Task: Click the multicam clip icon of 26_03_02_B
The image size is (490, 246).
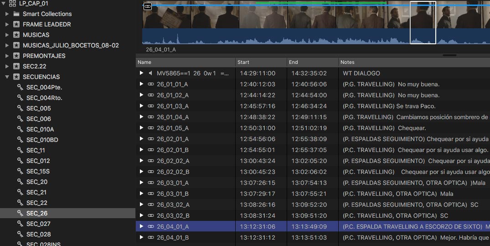Action: point(150,215)
